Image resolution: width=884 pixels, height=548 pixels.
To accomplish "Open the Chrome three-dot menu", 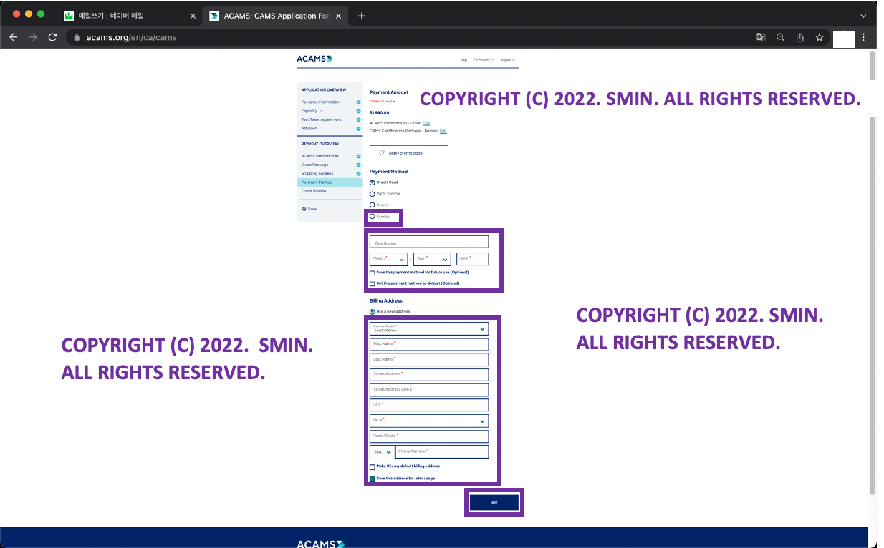I will (x=864, y=37).
